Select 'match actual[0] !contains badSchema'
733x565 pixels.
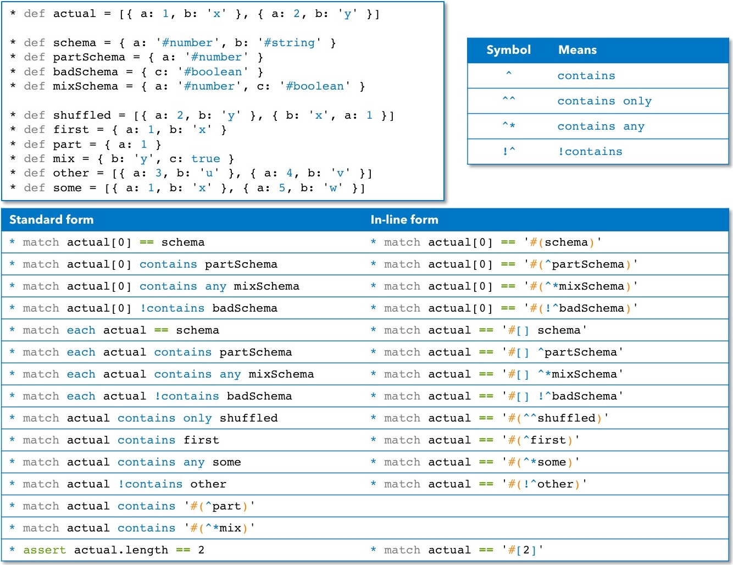click(x=143, y=308)
